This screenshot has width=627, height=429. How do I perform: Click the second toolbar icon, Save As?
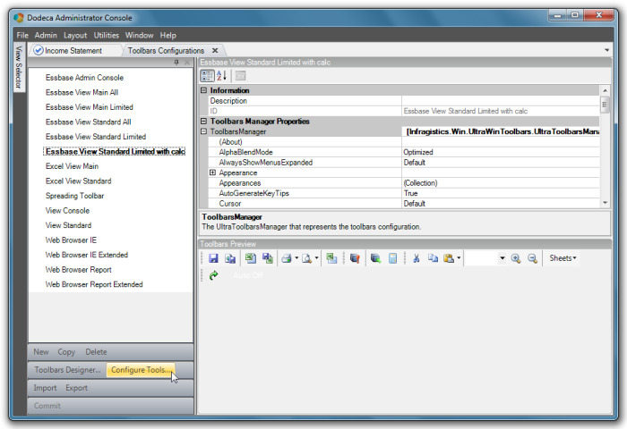[230, 258]
